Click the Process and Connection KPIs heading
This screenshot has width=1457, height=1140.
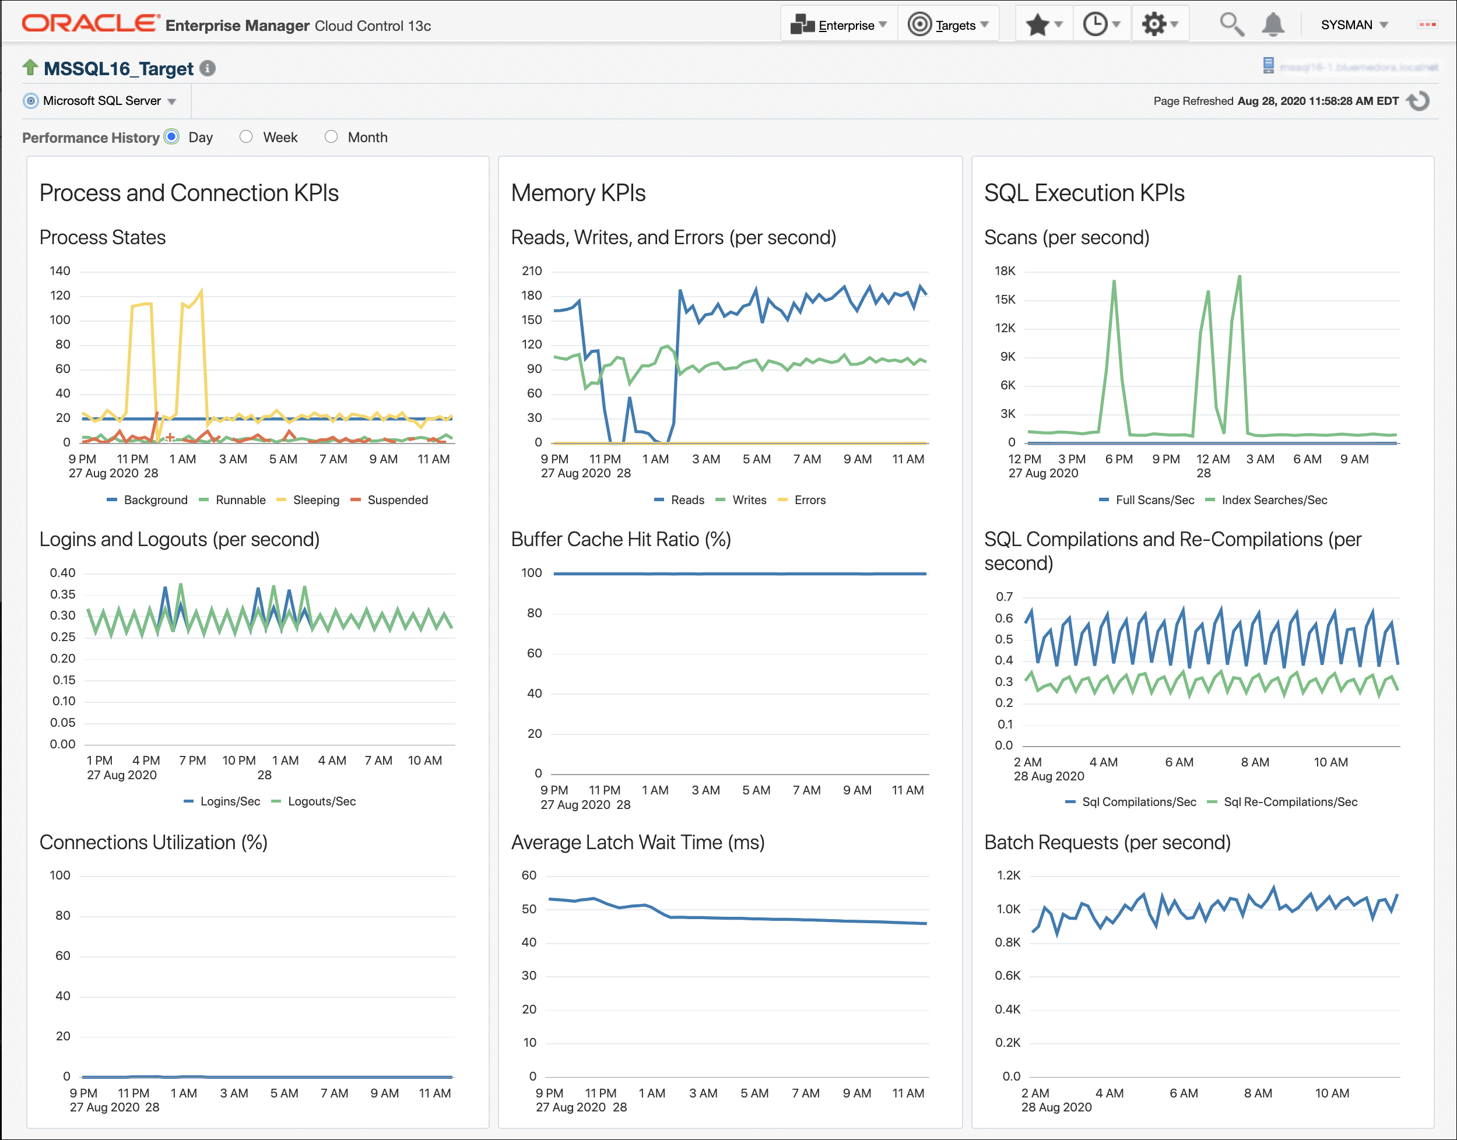coord(189,193)
